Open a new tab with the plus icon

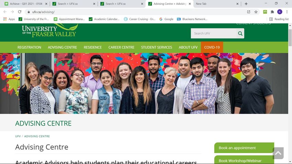(246, 4)
